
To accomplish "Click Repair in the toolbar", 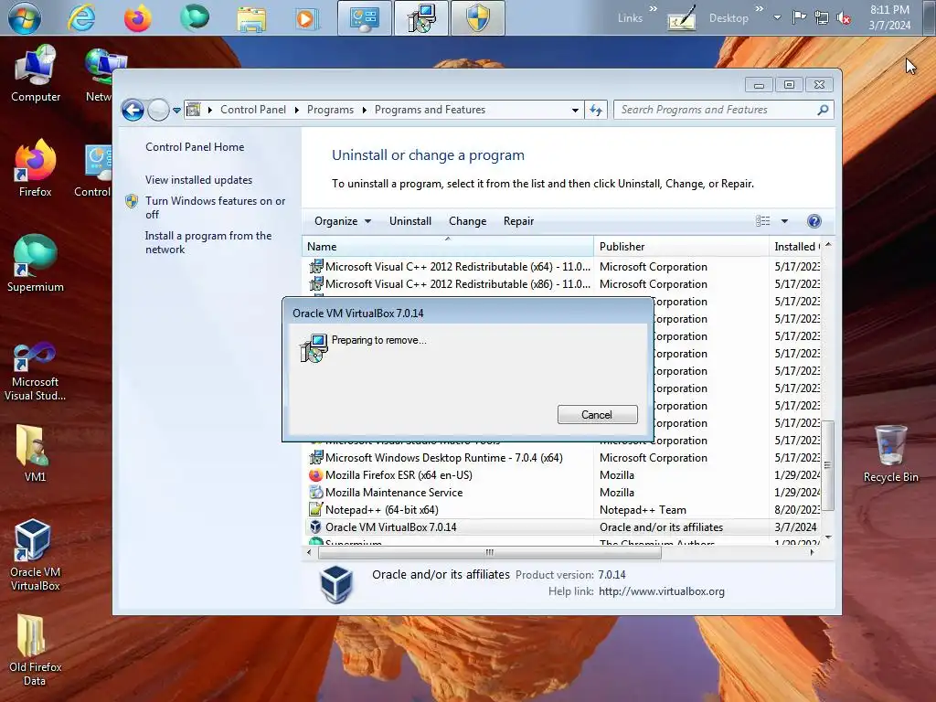I will pyautogui.click(x=518, y=221).
